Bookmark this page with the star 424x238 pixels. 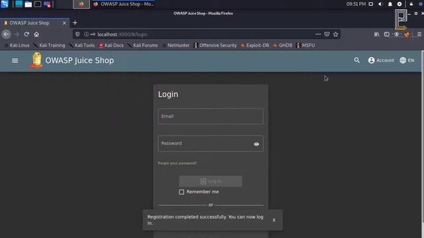click(x=336, y=34)
